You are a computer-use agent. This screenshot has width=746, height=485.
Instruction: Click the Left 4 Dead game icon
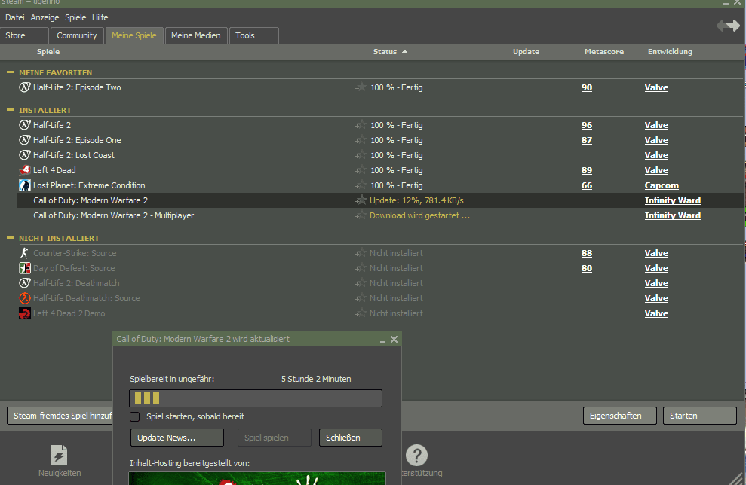point(25,170)
